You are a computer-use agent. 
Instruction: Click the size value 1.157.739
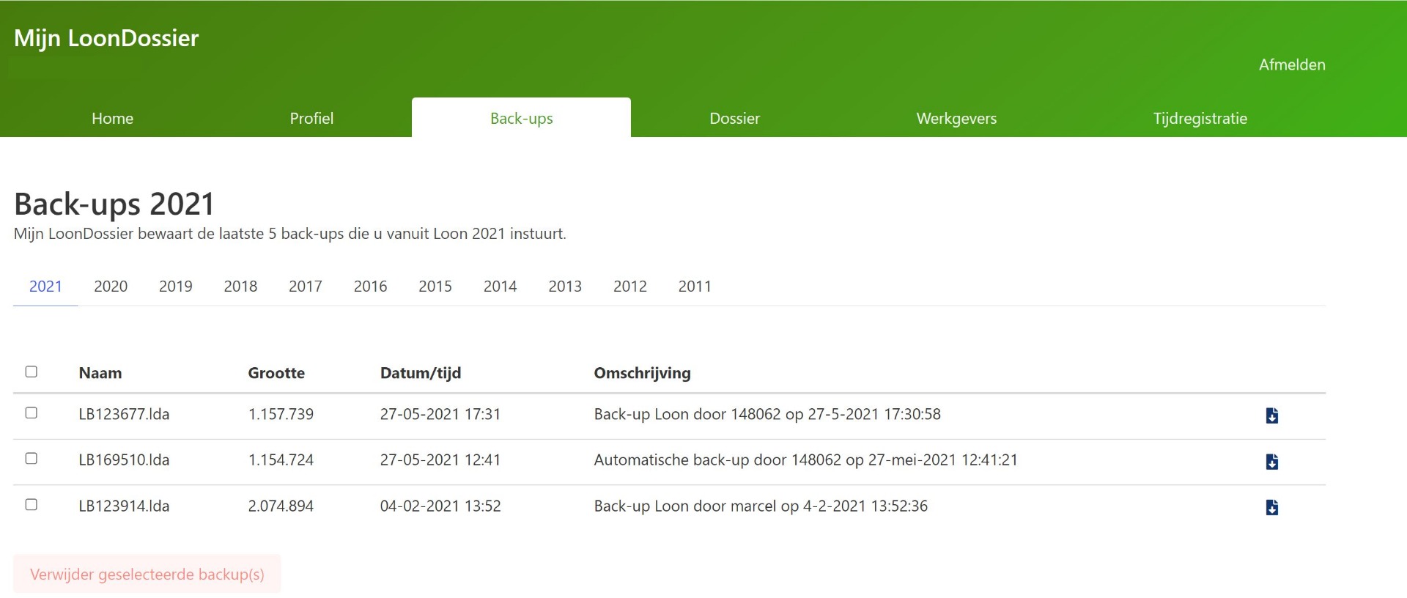pyautogui.click(x=281, y=414)
